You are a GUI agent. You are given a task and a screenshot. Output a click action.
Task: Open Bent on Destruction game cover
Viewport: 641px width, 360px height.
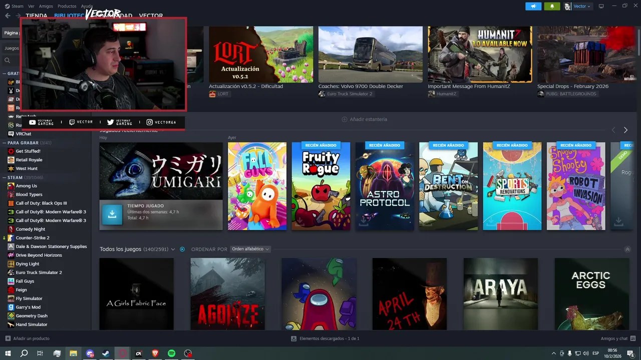448,186
